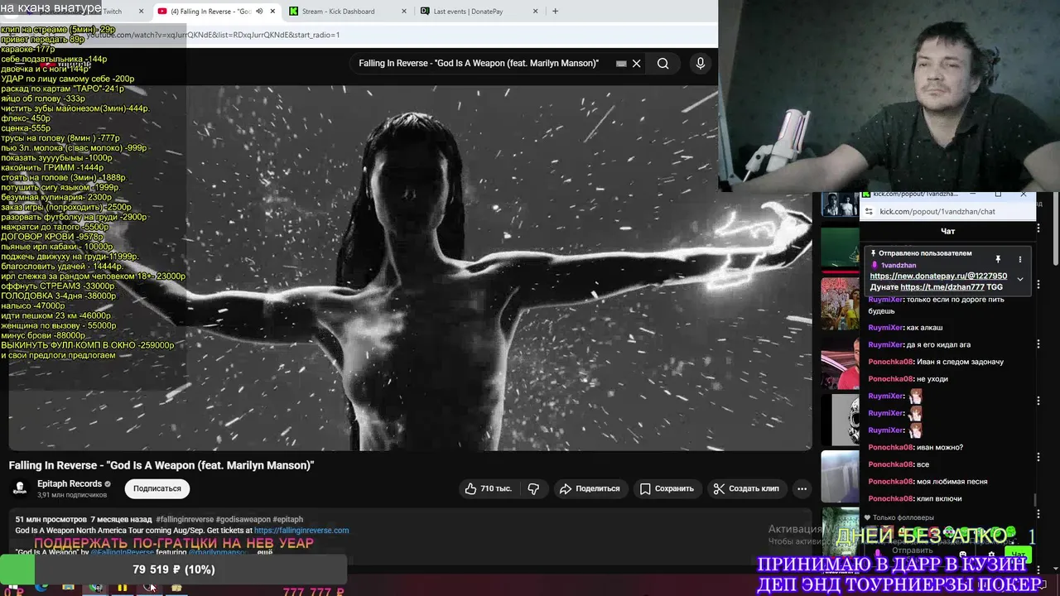Screen dimensions: 1060x596
Task: Open more video actions (three dots)
Action: [x=802, y=488]
